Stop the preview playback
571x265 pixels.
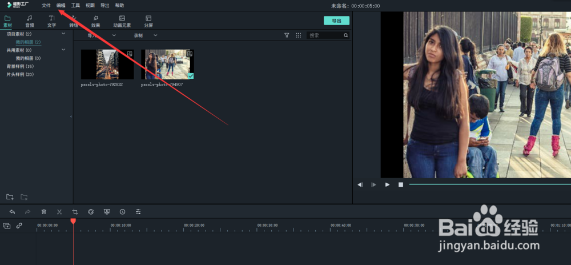click(401, 184)
